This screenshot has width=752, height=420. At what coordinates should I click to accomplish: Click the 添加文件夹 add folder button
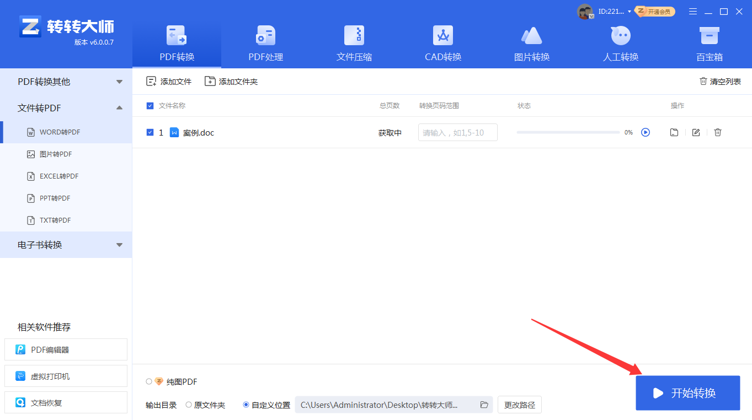(231, 82)
